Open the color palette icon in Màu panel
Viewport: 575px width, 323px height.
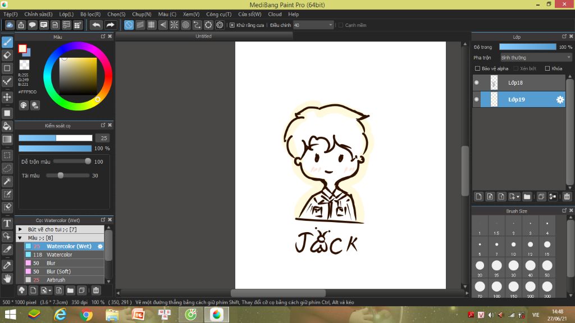(x=24, y=105)
